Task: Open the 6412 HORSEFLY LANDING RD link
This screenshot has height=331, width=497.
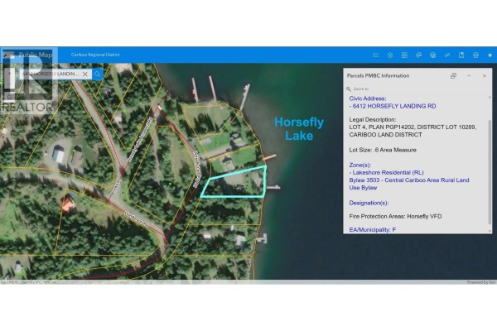Action: 393,106
